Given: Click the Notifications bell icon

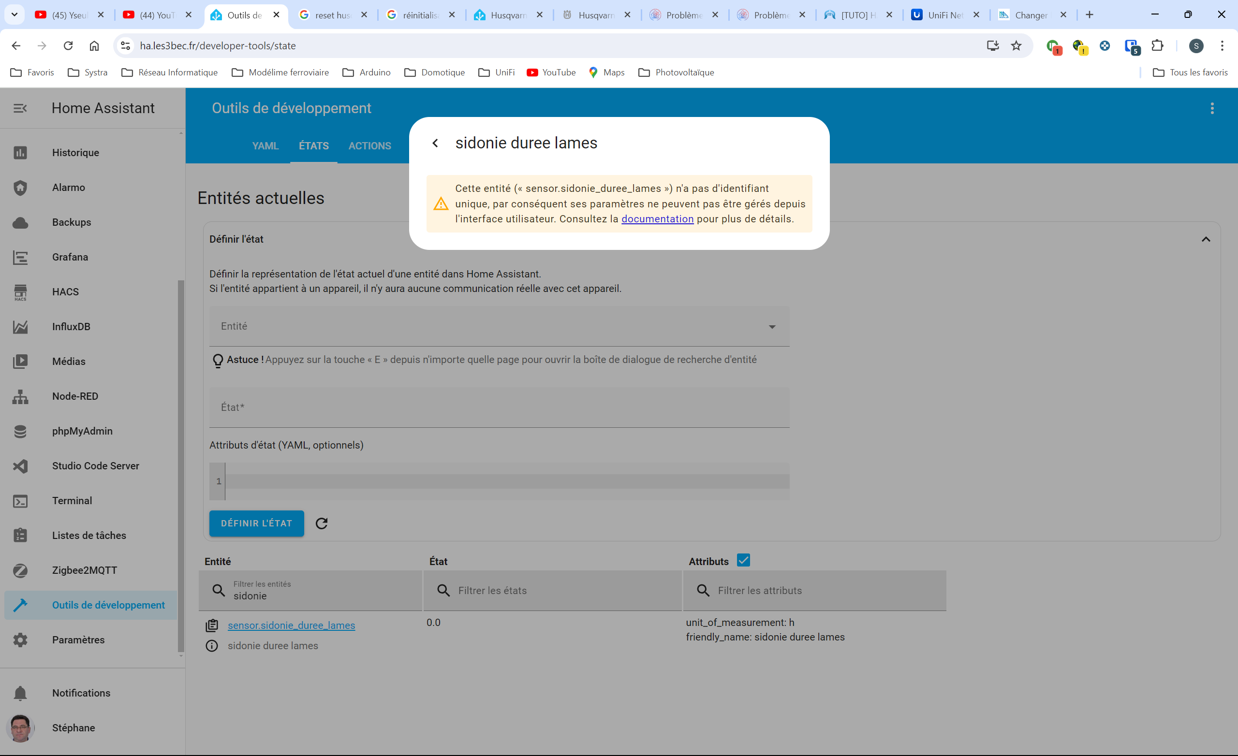Looking at the screenshot, I should (20, 693).
